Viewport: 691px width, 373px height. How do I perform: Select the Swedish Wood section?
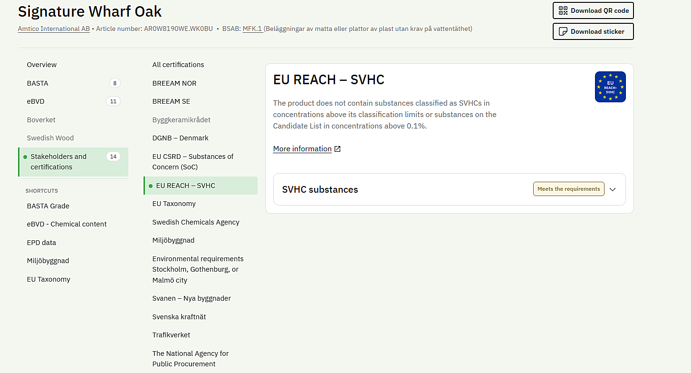point(50,138)
